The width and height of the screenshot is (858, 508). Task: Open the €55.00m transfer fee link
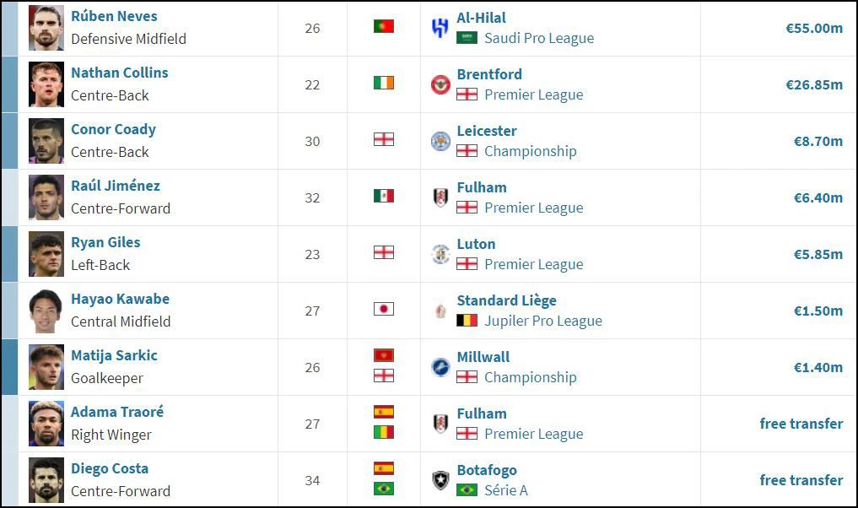(814, 29)
